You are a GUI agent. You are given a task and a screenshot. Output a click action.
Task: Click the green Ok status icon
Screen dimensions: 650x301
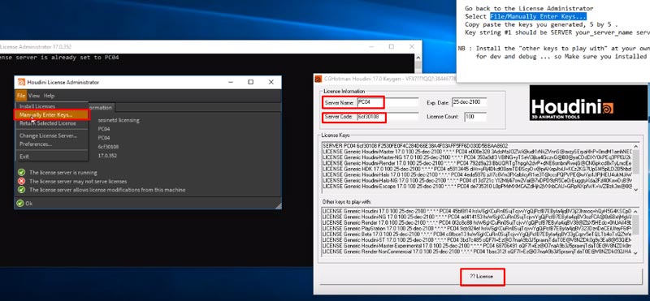[x=19, y=204]
